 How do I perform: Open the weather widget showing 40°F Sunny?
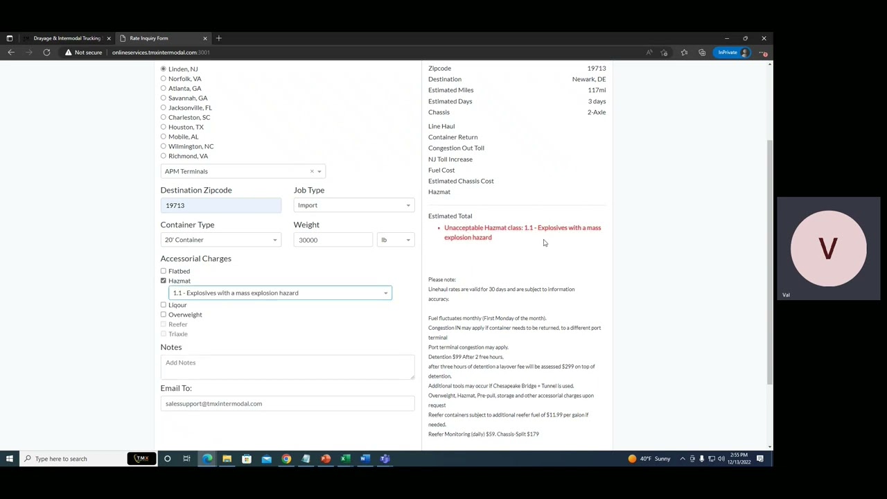[x=649, y=459]
